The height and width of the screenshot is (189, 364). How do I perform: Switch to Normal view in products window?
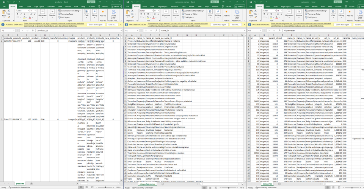coord(81,187)
